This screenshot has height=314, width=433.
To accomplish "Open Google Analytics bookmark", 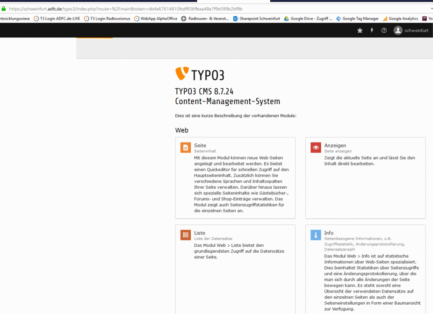I will (400, 19).
